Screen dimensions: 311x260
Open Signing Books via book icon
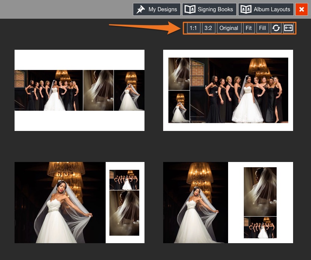tap(190, 9)
